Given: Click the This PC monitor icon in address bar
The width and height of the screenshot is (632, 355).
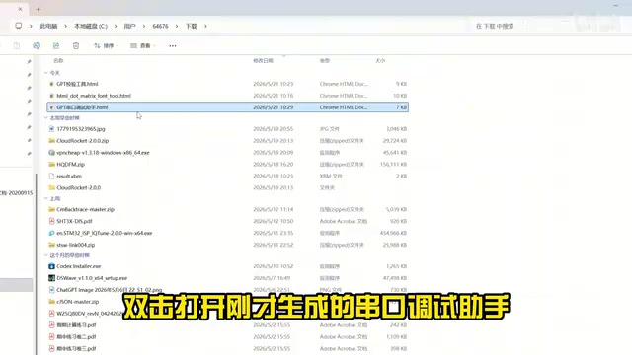Looking at the screenshot, I should (x=19, y=26).
